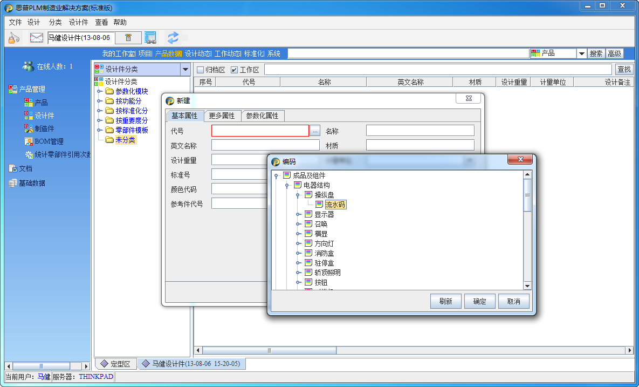The image size is (639, 387).
Task: Click the 统计零部件引用次数 gear icon
Action: (29, 155)
